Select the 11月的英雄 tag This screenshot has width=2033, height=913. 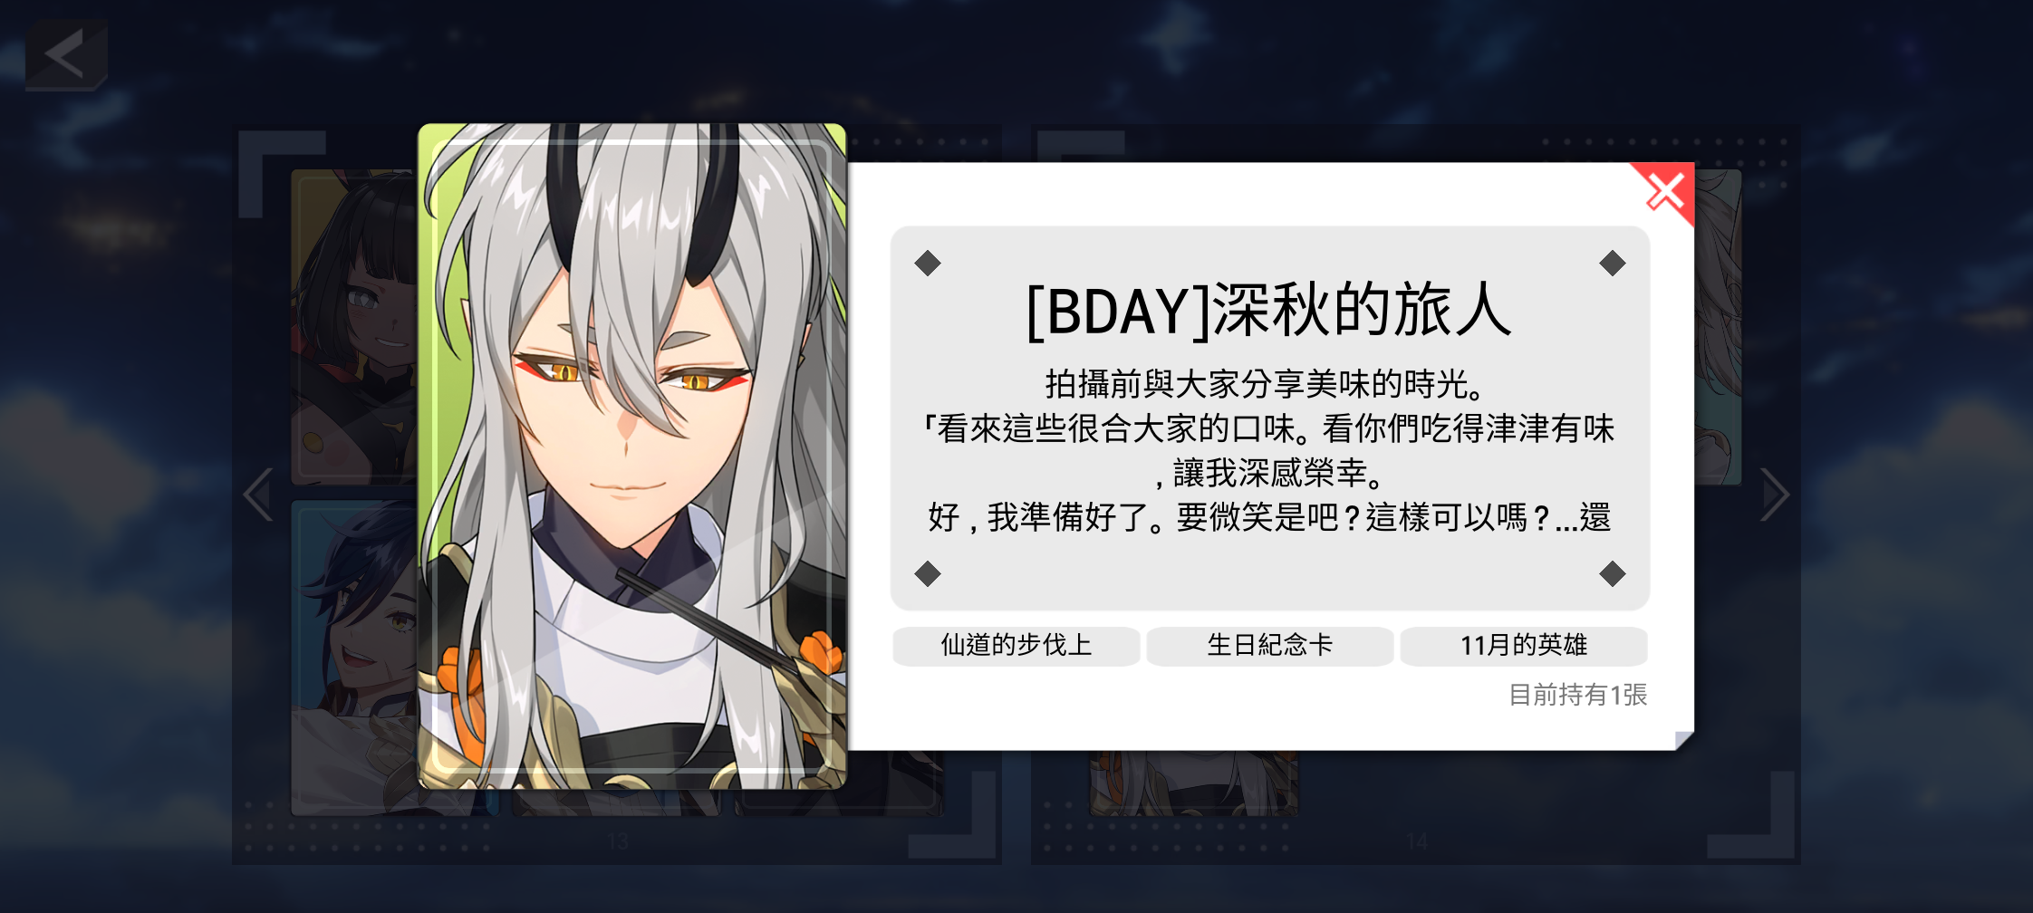click(1523, 645)
